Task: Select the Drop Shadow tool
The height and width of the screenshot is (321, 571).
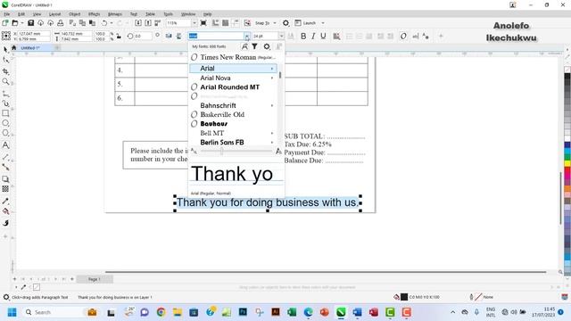Action: click(x=5, y=179)
